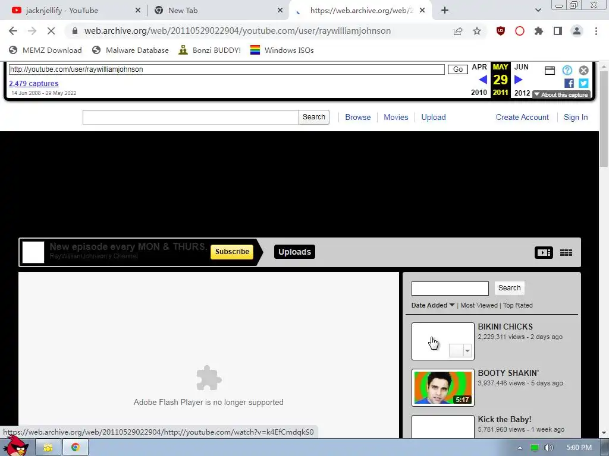
Task: Open Wayback help question mark icon
Action: pyautogui.click(x=567, y=70)
